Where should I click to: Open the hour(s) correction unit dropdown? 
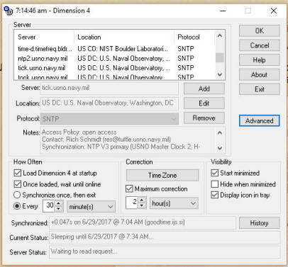tap(174, 203)
